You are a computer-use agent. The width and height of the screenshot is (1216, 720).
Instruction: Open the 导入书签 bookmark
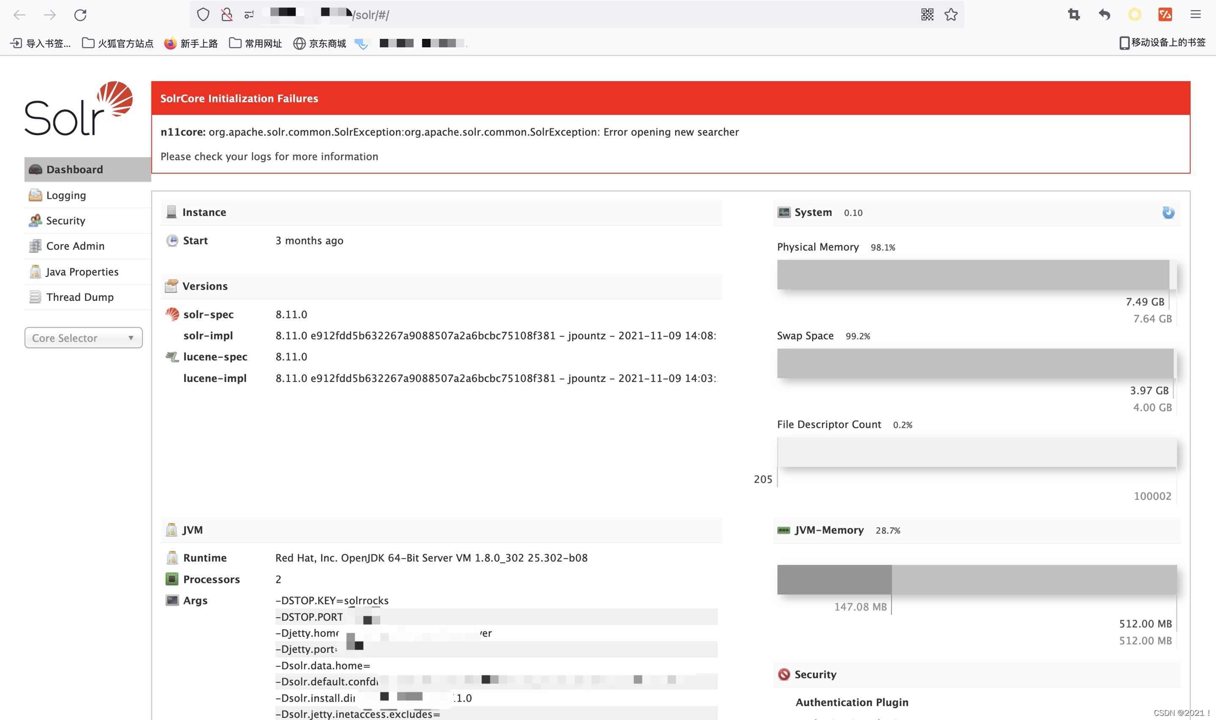(x=41, y=43)
